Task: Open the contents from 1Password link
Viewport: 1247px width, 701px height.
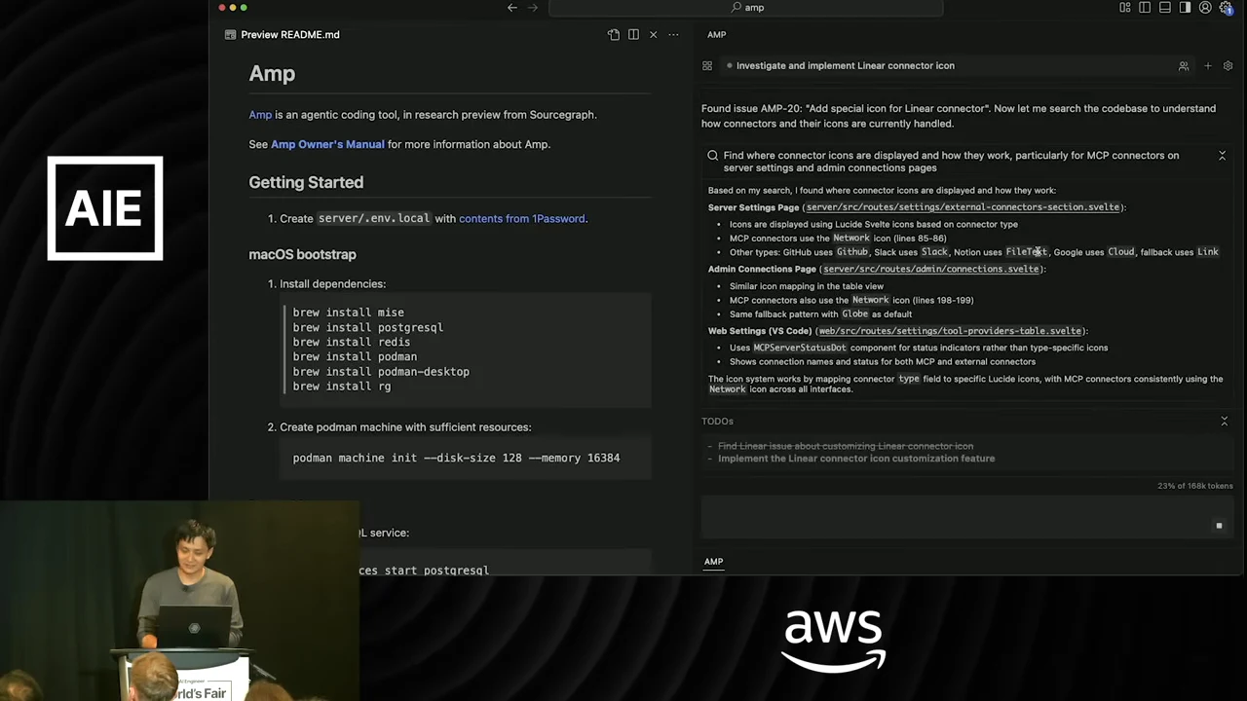Action: (522, 219)
